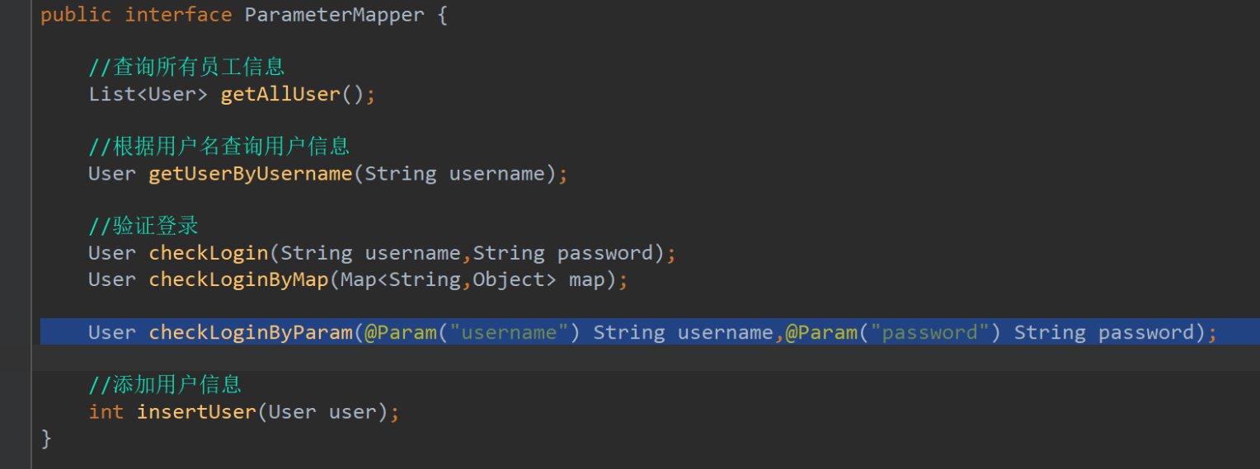Place cursor on getUserByUsername method

(x=251, y=173)
